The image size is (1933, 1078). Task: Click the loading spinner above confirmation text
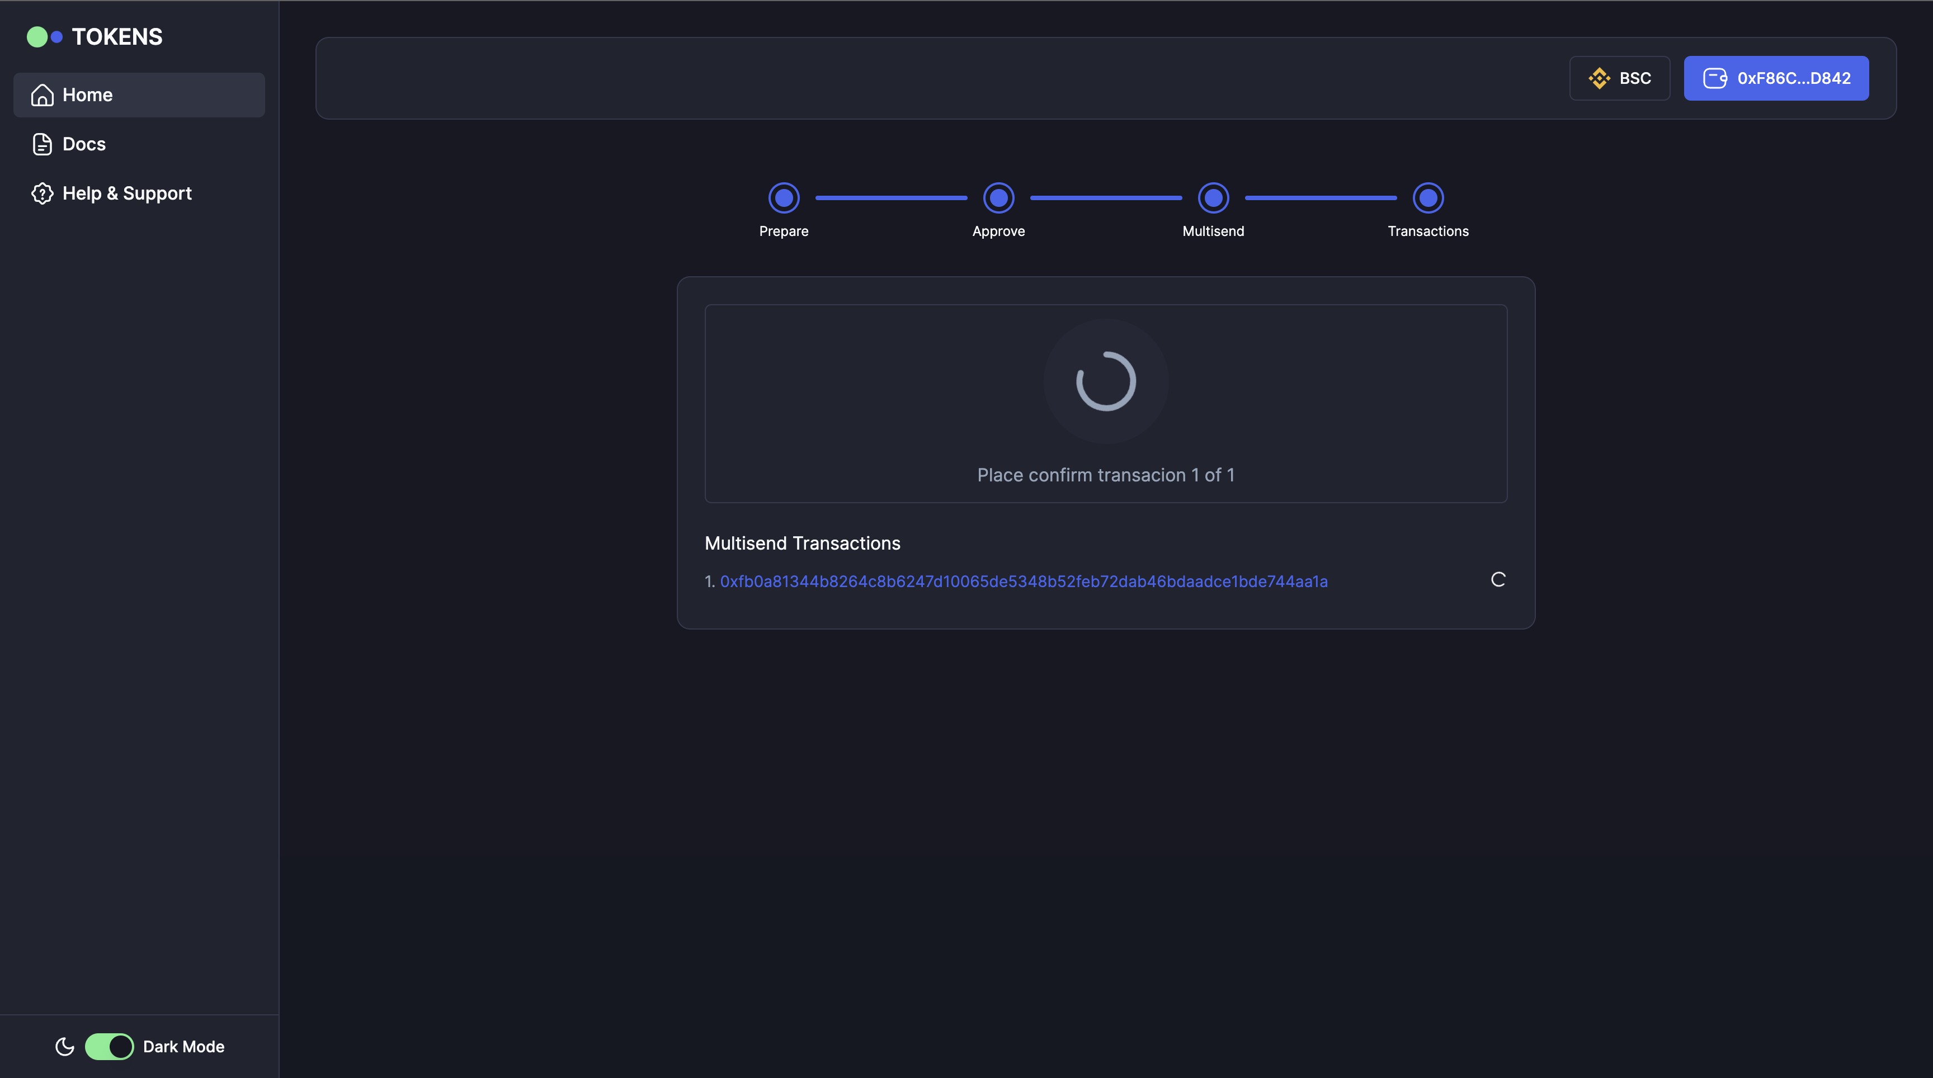click(1105, 381)
